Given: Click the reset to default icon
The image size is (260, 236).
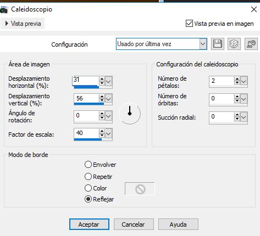Looking at the screenshot, I should pyautogui.click(x=251, y=44).
